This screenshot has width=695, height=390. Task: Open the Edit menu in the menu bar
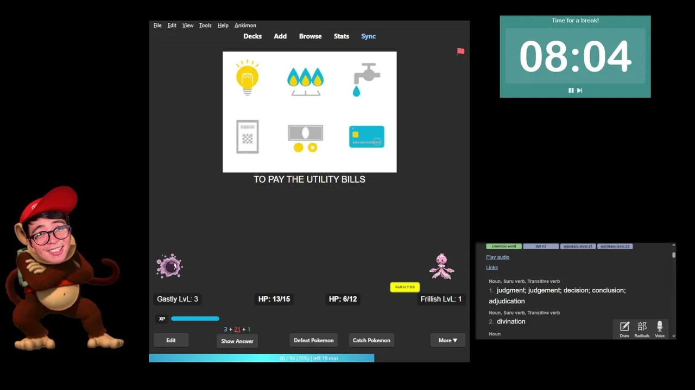point(172,25)
